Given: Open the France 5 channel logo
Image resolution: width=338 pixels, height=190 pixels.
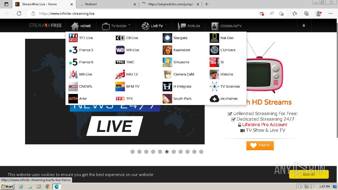Looking at the screenshot, I should (73, 62).
